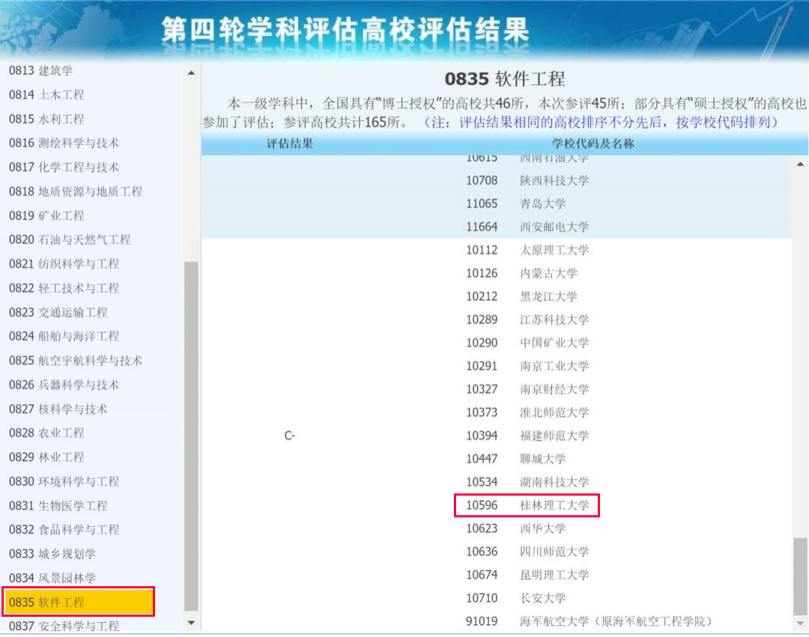Click highlighted 0835 软件工程 item
Screen dimensions: 809x637
79,601
